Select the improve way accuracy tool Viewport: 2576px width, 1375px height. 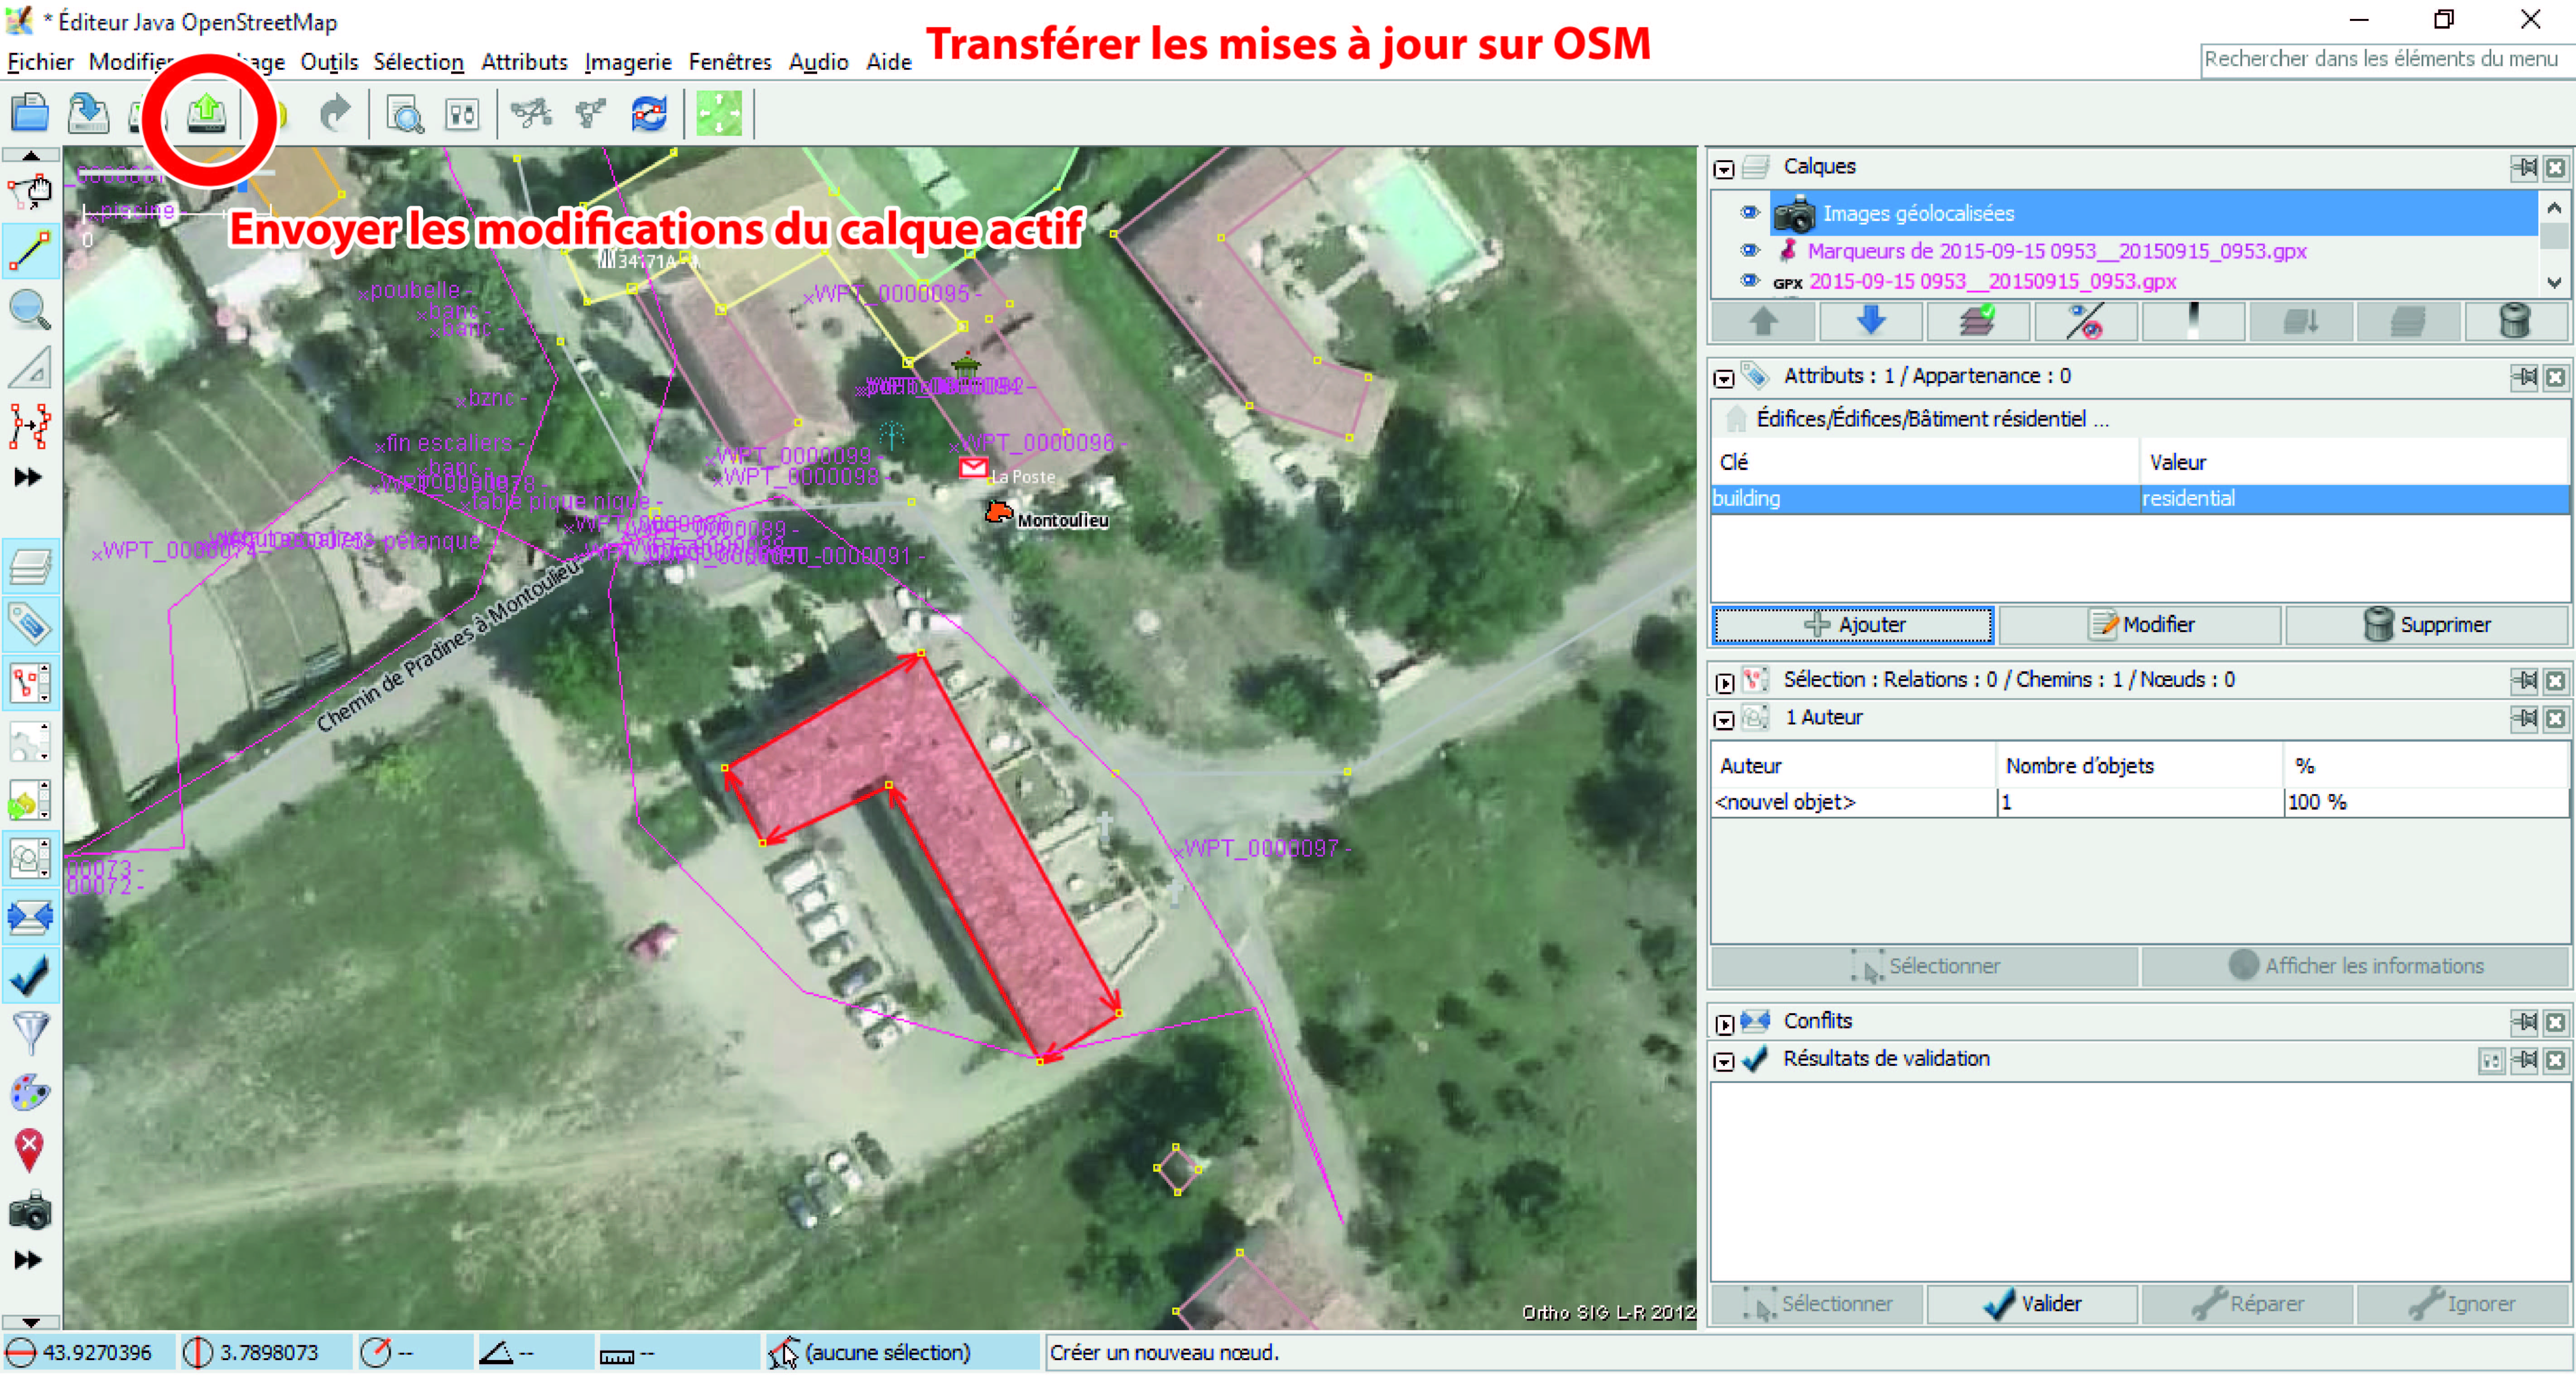click(30, 426)
